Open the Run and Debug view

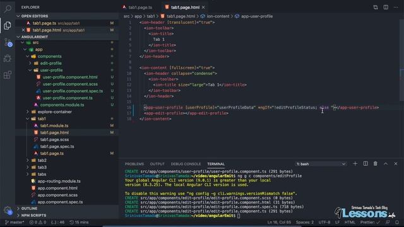8,59
